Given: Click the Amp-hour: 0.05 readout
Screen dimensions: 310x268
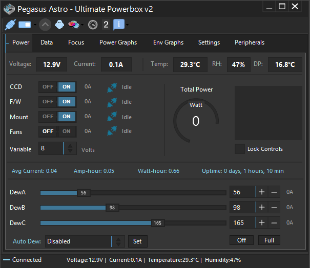Looking at the screenshot, I should point(94,171).
